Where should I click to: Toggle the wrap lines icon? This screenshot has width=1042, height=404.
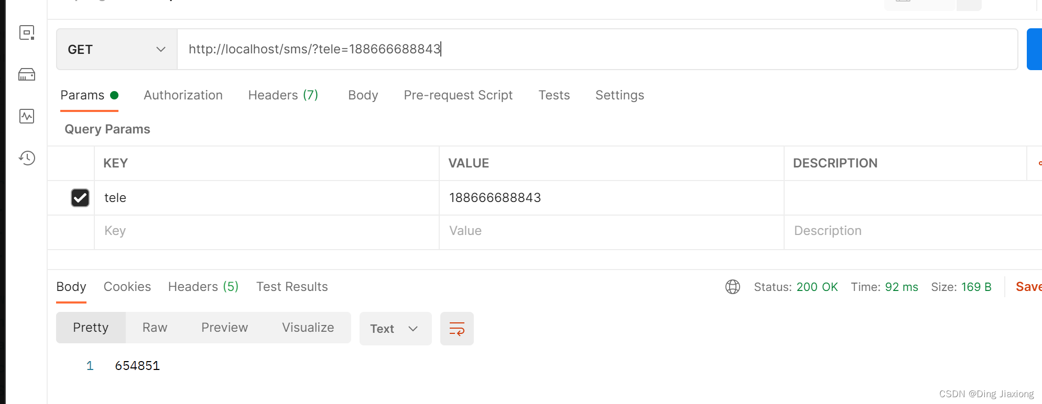coord(457,329)
